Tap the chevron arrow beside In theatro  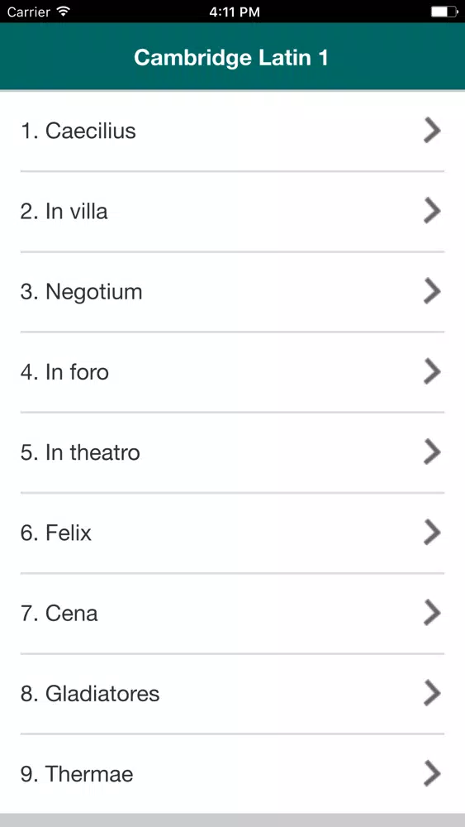432,452
